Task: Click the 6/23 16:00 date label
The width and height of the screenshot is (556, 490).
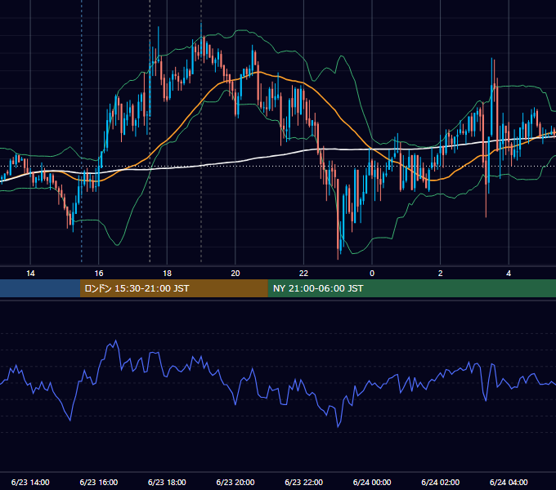Action: (x=99, y=482)
